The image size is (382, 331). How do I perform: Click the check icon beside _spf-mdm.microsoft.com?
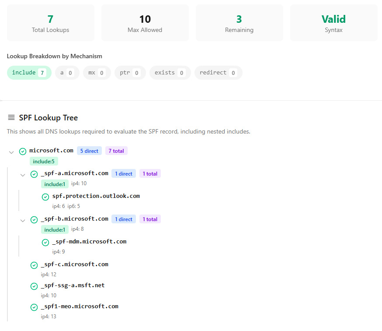45,243
